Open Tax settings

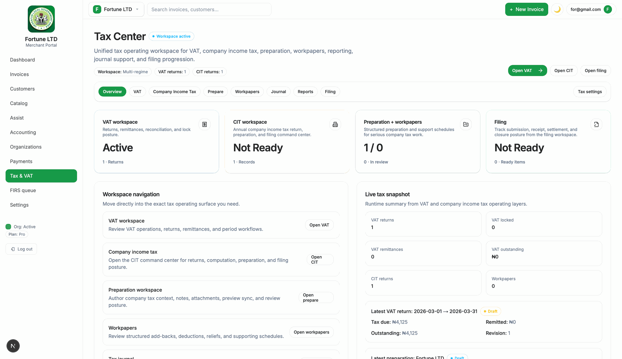[x=590, y=92]
